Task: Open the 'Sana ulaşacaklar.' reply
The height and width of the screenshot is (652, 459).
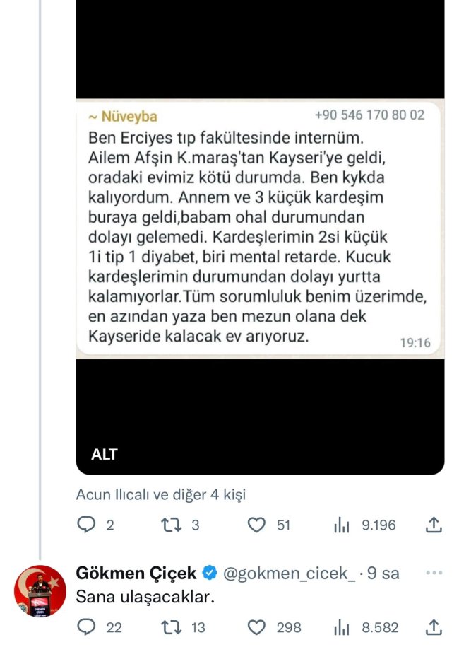Action: point(144,597)
